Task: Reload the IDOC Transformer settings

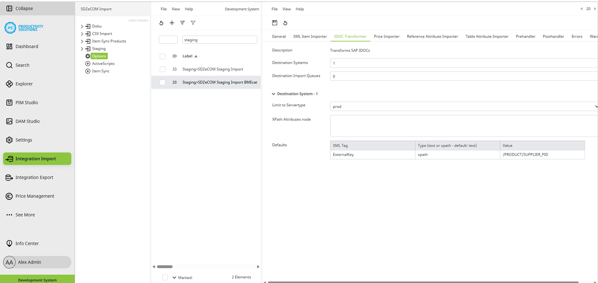Action: (285, 23)
